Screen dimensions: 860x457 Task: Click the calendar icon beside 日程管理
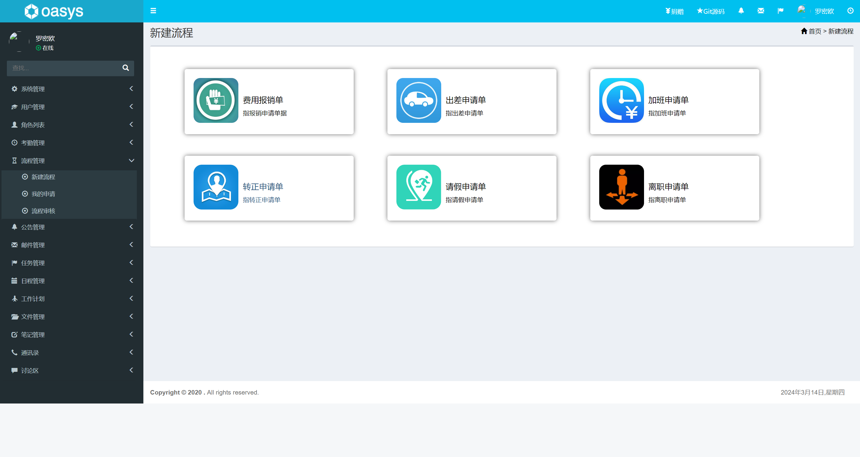tap(14, 281)
